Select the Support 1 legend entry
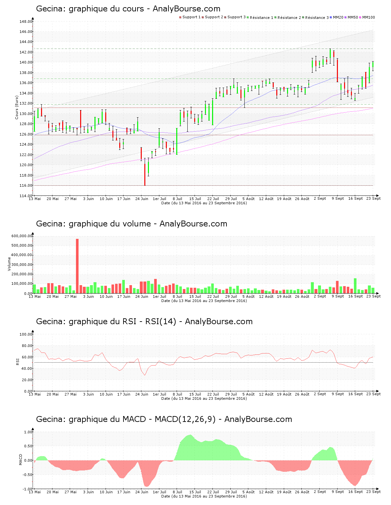Viewport: 391px width, 505px height. pyautogui.click(x=190, y=17)
